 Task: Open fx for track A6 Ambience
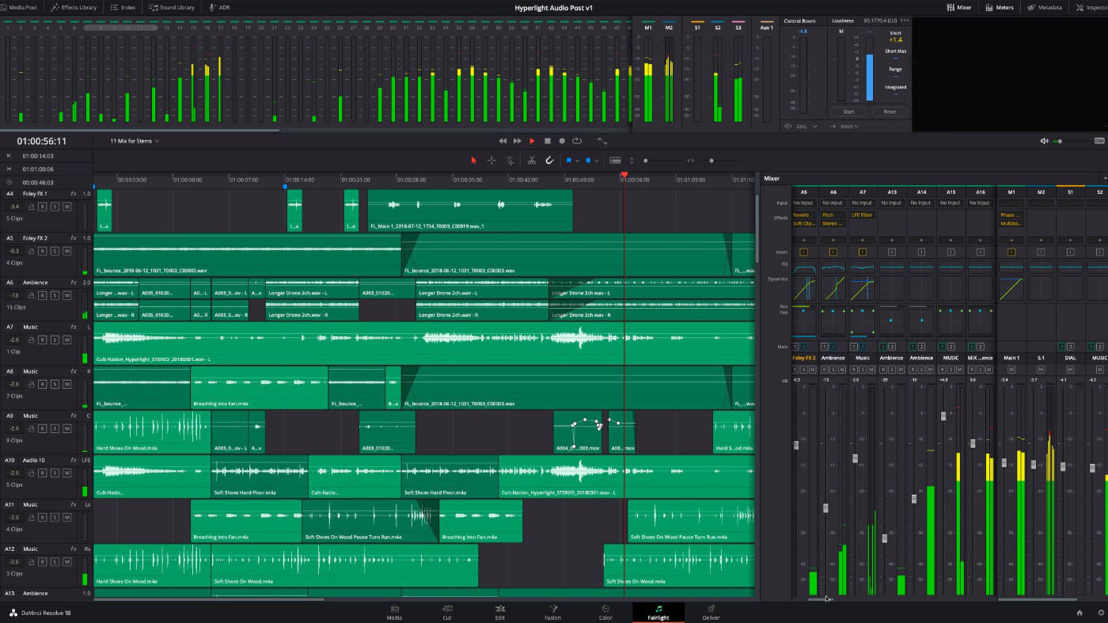tap(74, 283)
